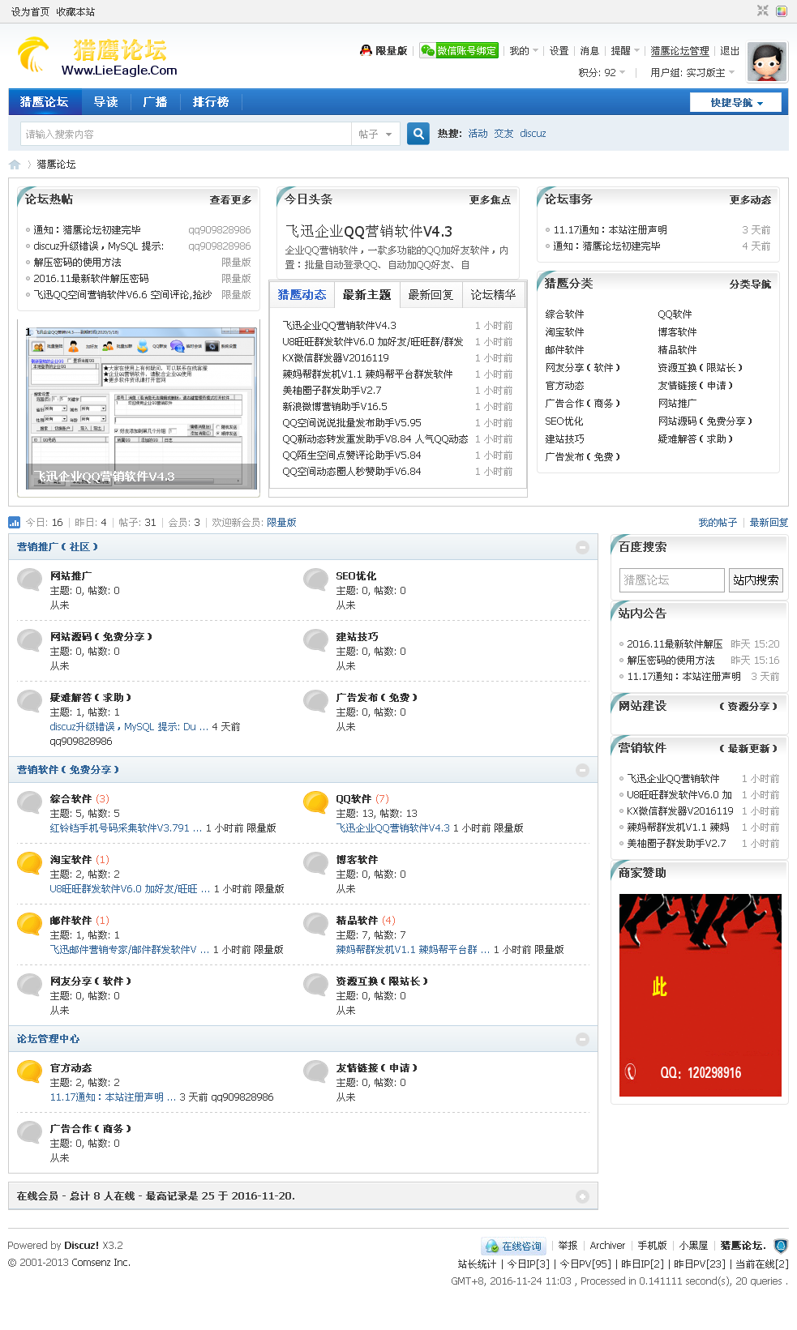
Task: Click the 站内搜索 button
Action: (756, 580)
